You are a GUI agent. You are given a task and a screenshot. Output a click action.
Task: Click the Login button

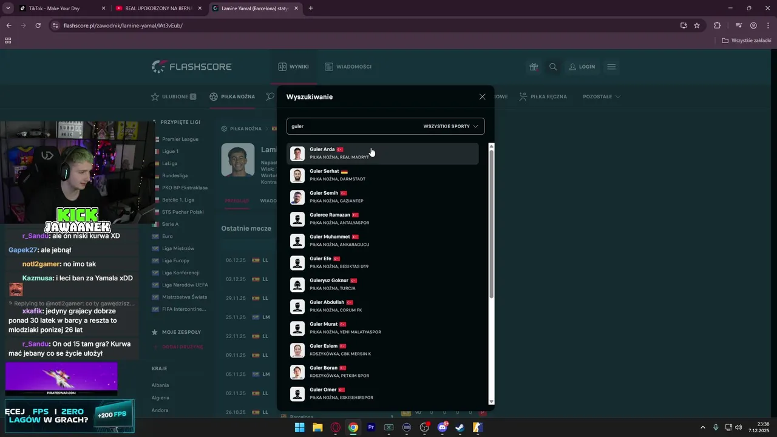[x=582, y=67]
